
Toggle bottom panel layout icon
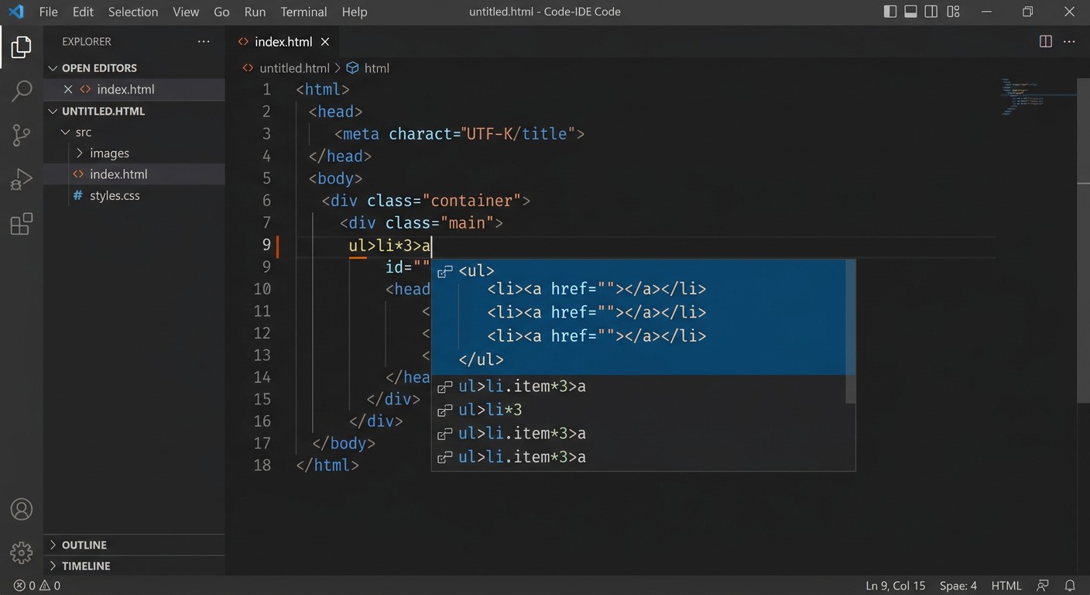coord(911,12)
